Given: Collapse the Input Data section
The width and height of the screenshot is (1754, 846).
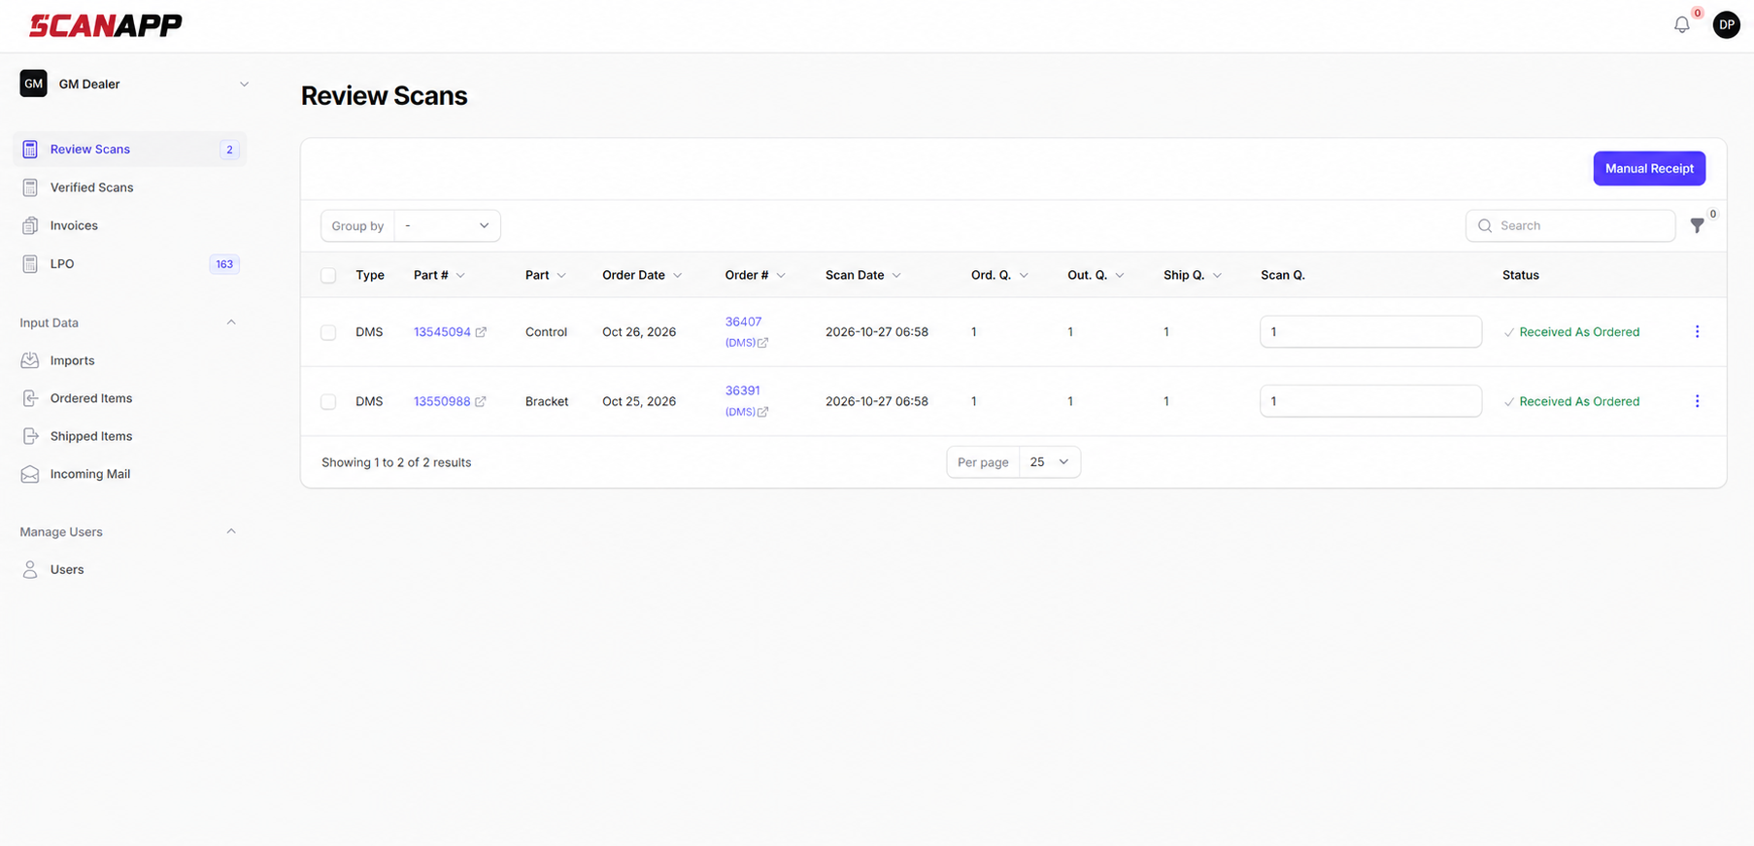Looking at the screenshot, I should tap(231, 322).
